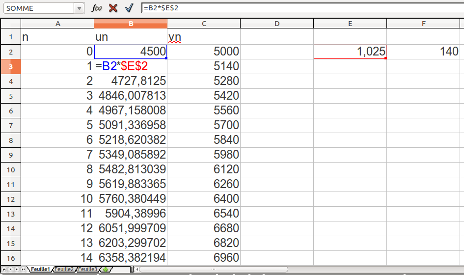Go to next sheet arrow
The image size is (464, 275).
coord(18,270)
